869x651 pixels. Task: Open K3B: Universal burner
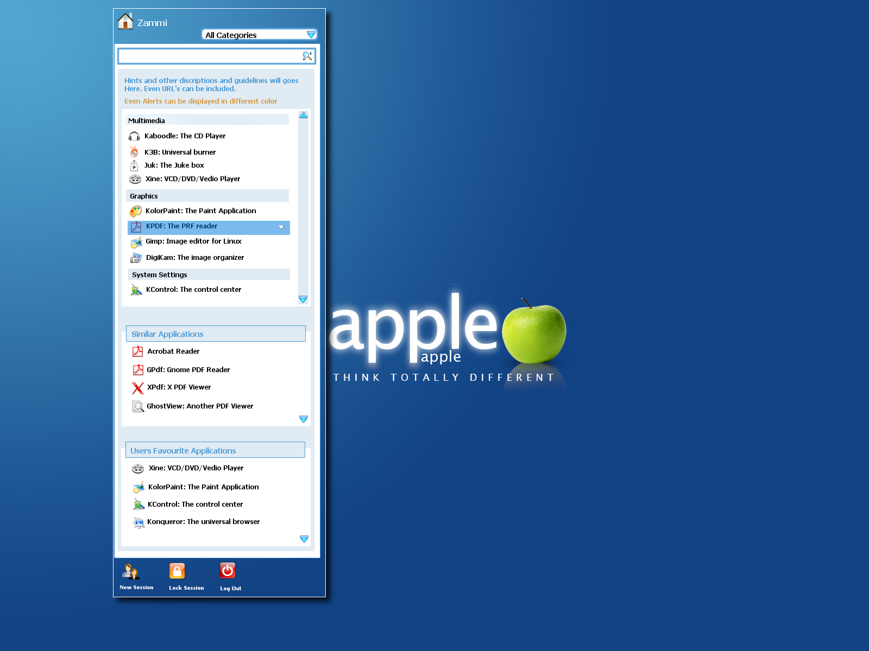(180, 152)
